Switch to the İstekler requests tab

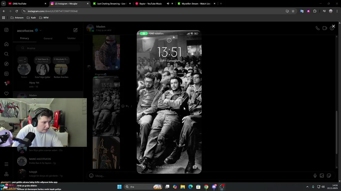pos(71,38)
